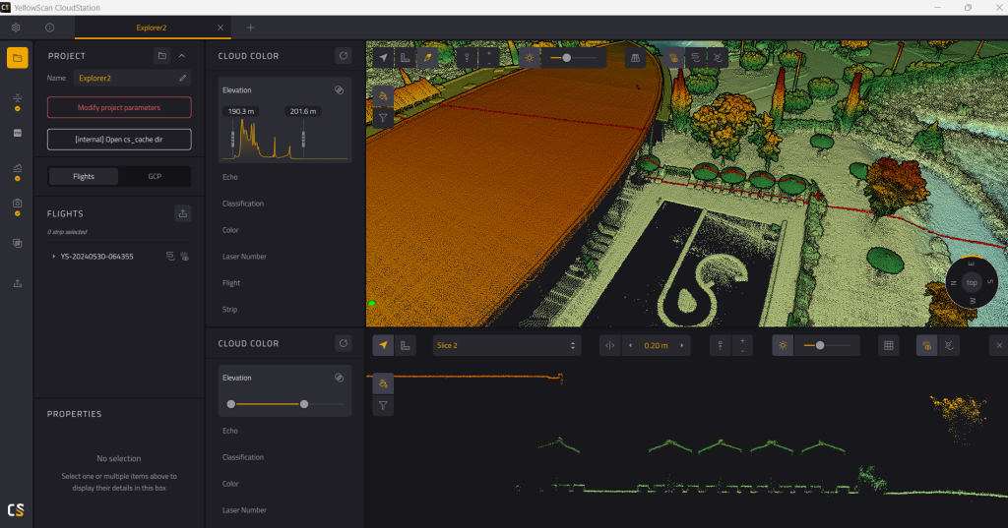The height and width of the screenshot is (528, 1008).
Task: Click point size icon in 3D view
Action: tap(468, 58)
